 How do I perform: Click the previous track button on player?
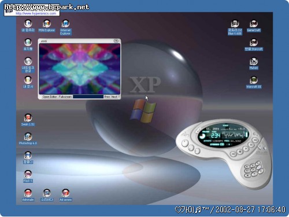(x=233, y=154)
